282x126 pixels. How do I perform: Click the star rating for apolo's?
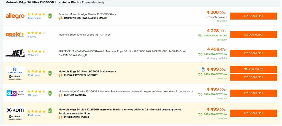[36, 33]
